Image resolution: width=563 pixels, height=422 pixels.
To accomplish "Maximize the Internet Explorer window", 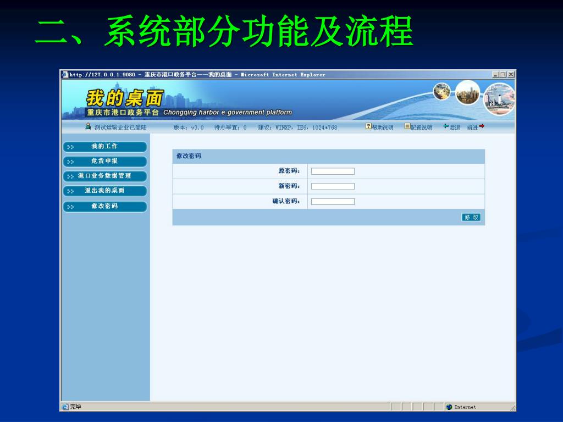I will tap(503, 75).
